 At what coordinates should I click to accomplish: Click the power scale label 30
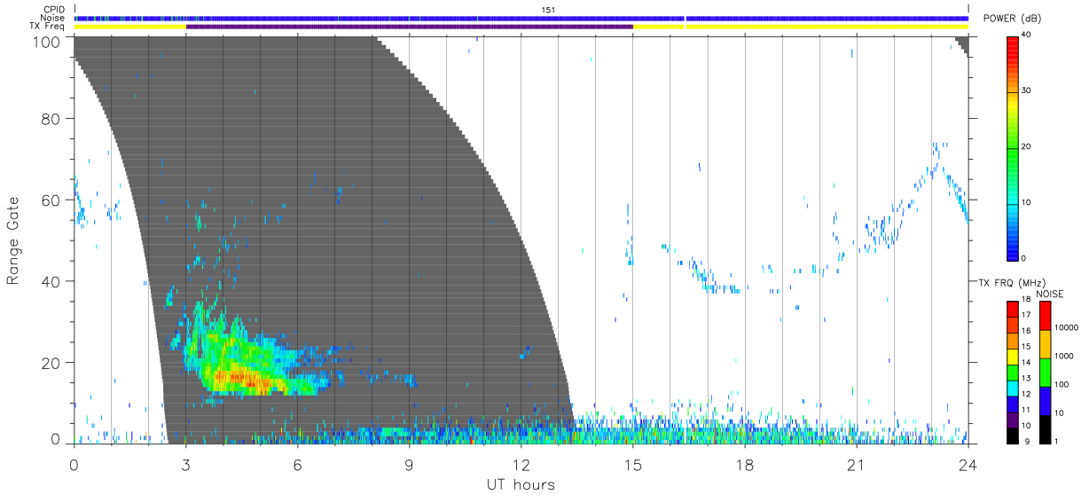click(x=1027, y=90)
